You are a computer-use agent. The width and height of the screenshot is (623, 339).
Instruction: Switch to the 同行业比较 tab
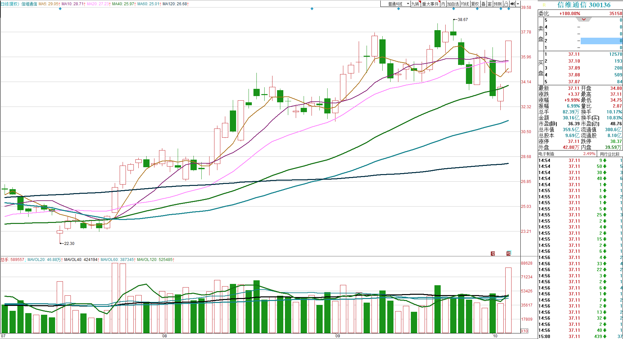[x=610, y=154]
